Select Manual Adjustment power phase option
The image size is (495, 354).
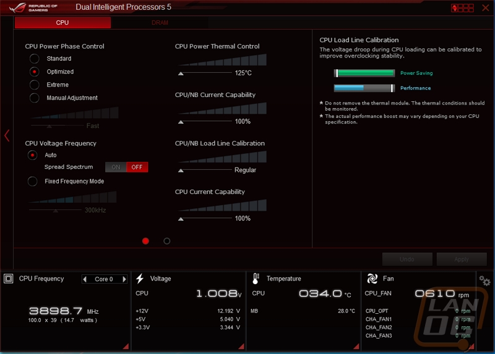click(35, 98)
